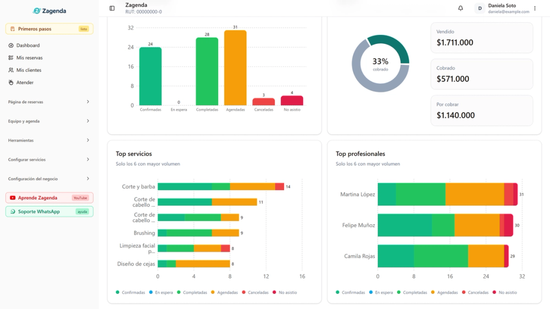Toggle the sidebar panel icon
Image resolution: width=550 pixels, height=309 pixels.
(x=112, y=8)
